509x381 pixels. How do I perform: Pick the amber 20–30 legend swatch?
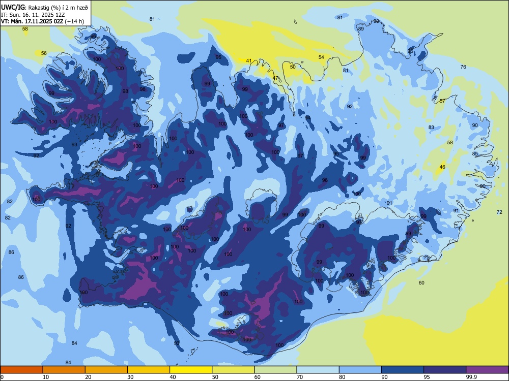click(106, 370)
